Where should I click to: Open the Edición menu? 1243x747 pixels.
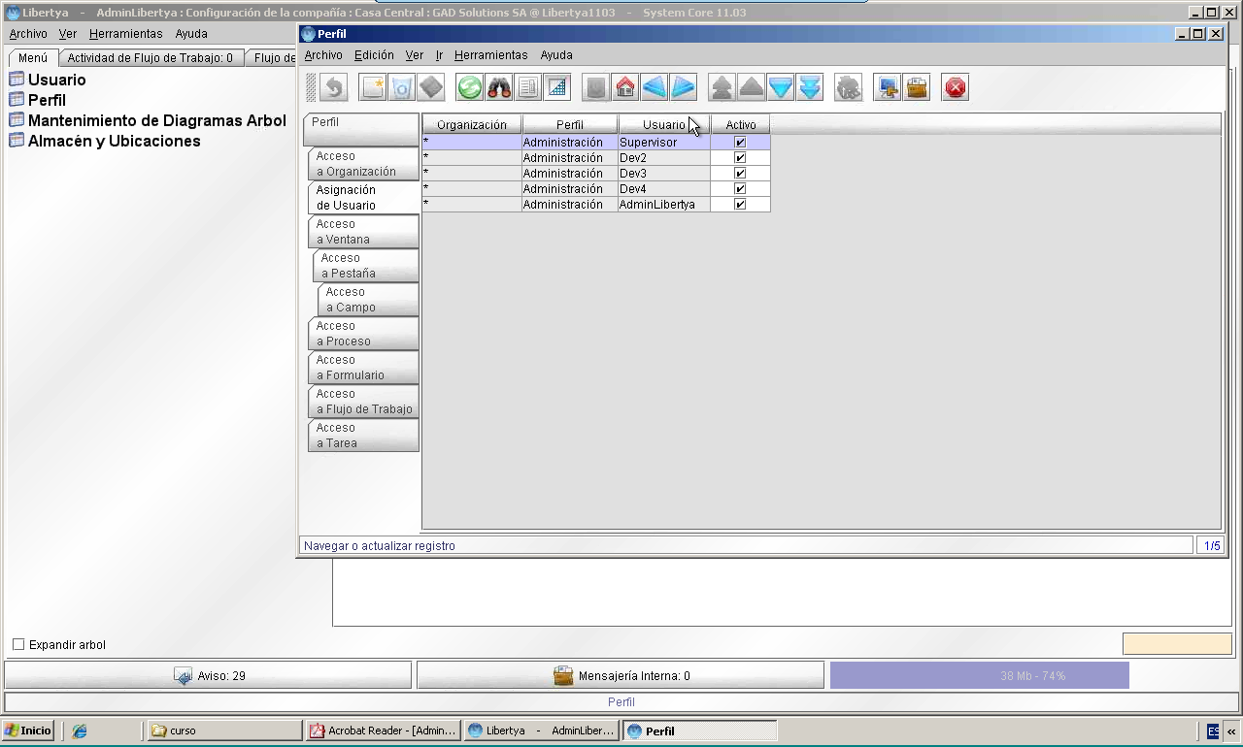[374, 55]
